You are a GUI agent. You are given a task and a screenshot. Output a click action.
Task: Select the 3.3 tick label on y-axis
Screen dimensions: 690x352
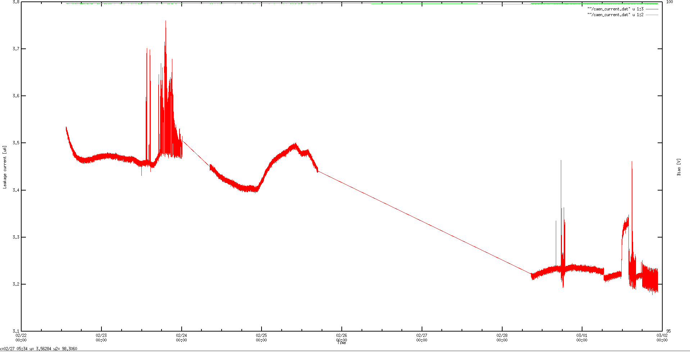pyautogui.click(x=16, y=237)
